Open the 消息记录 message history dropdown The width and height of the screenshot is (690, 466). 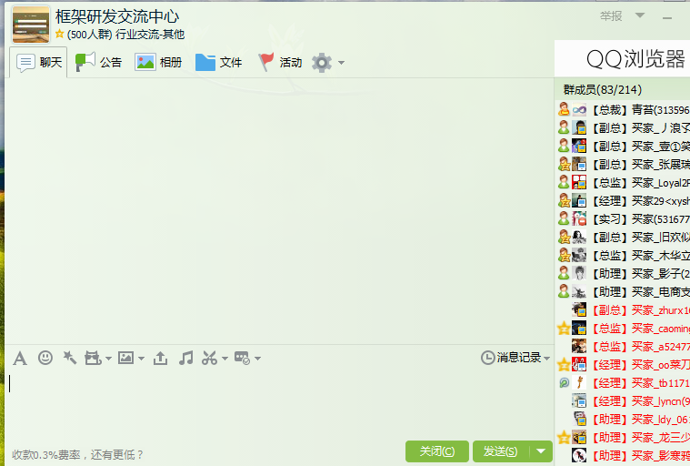(515, 358)
